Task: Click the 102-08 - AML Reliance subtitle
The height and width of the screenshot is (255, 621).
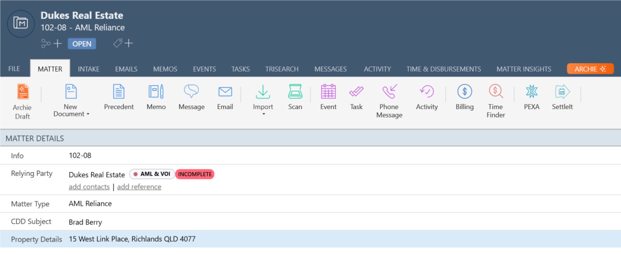Action: tap(83, 28)
